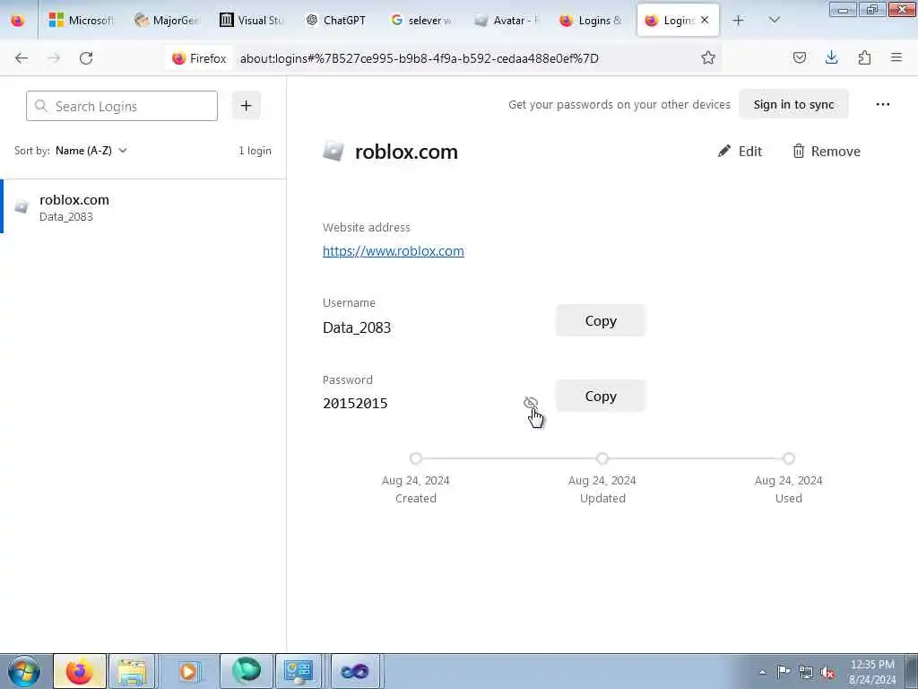
Task: Click the Updated timeline point
Action: pyautogui.click(x=602, y=458)
